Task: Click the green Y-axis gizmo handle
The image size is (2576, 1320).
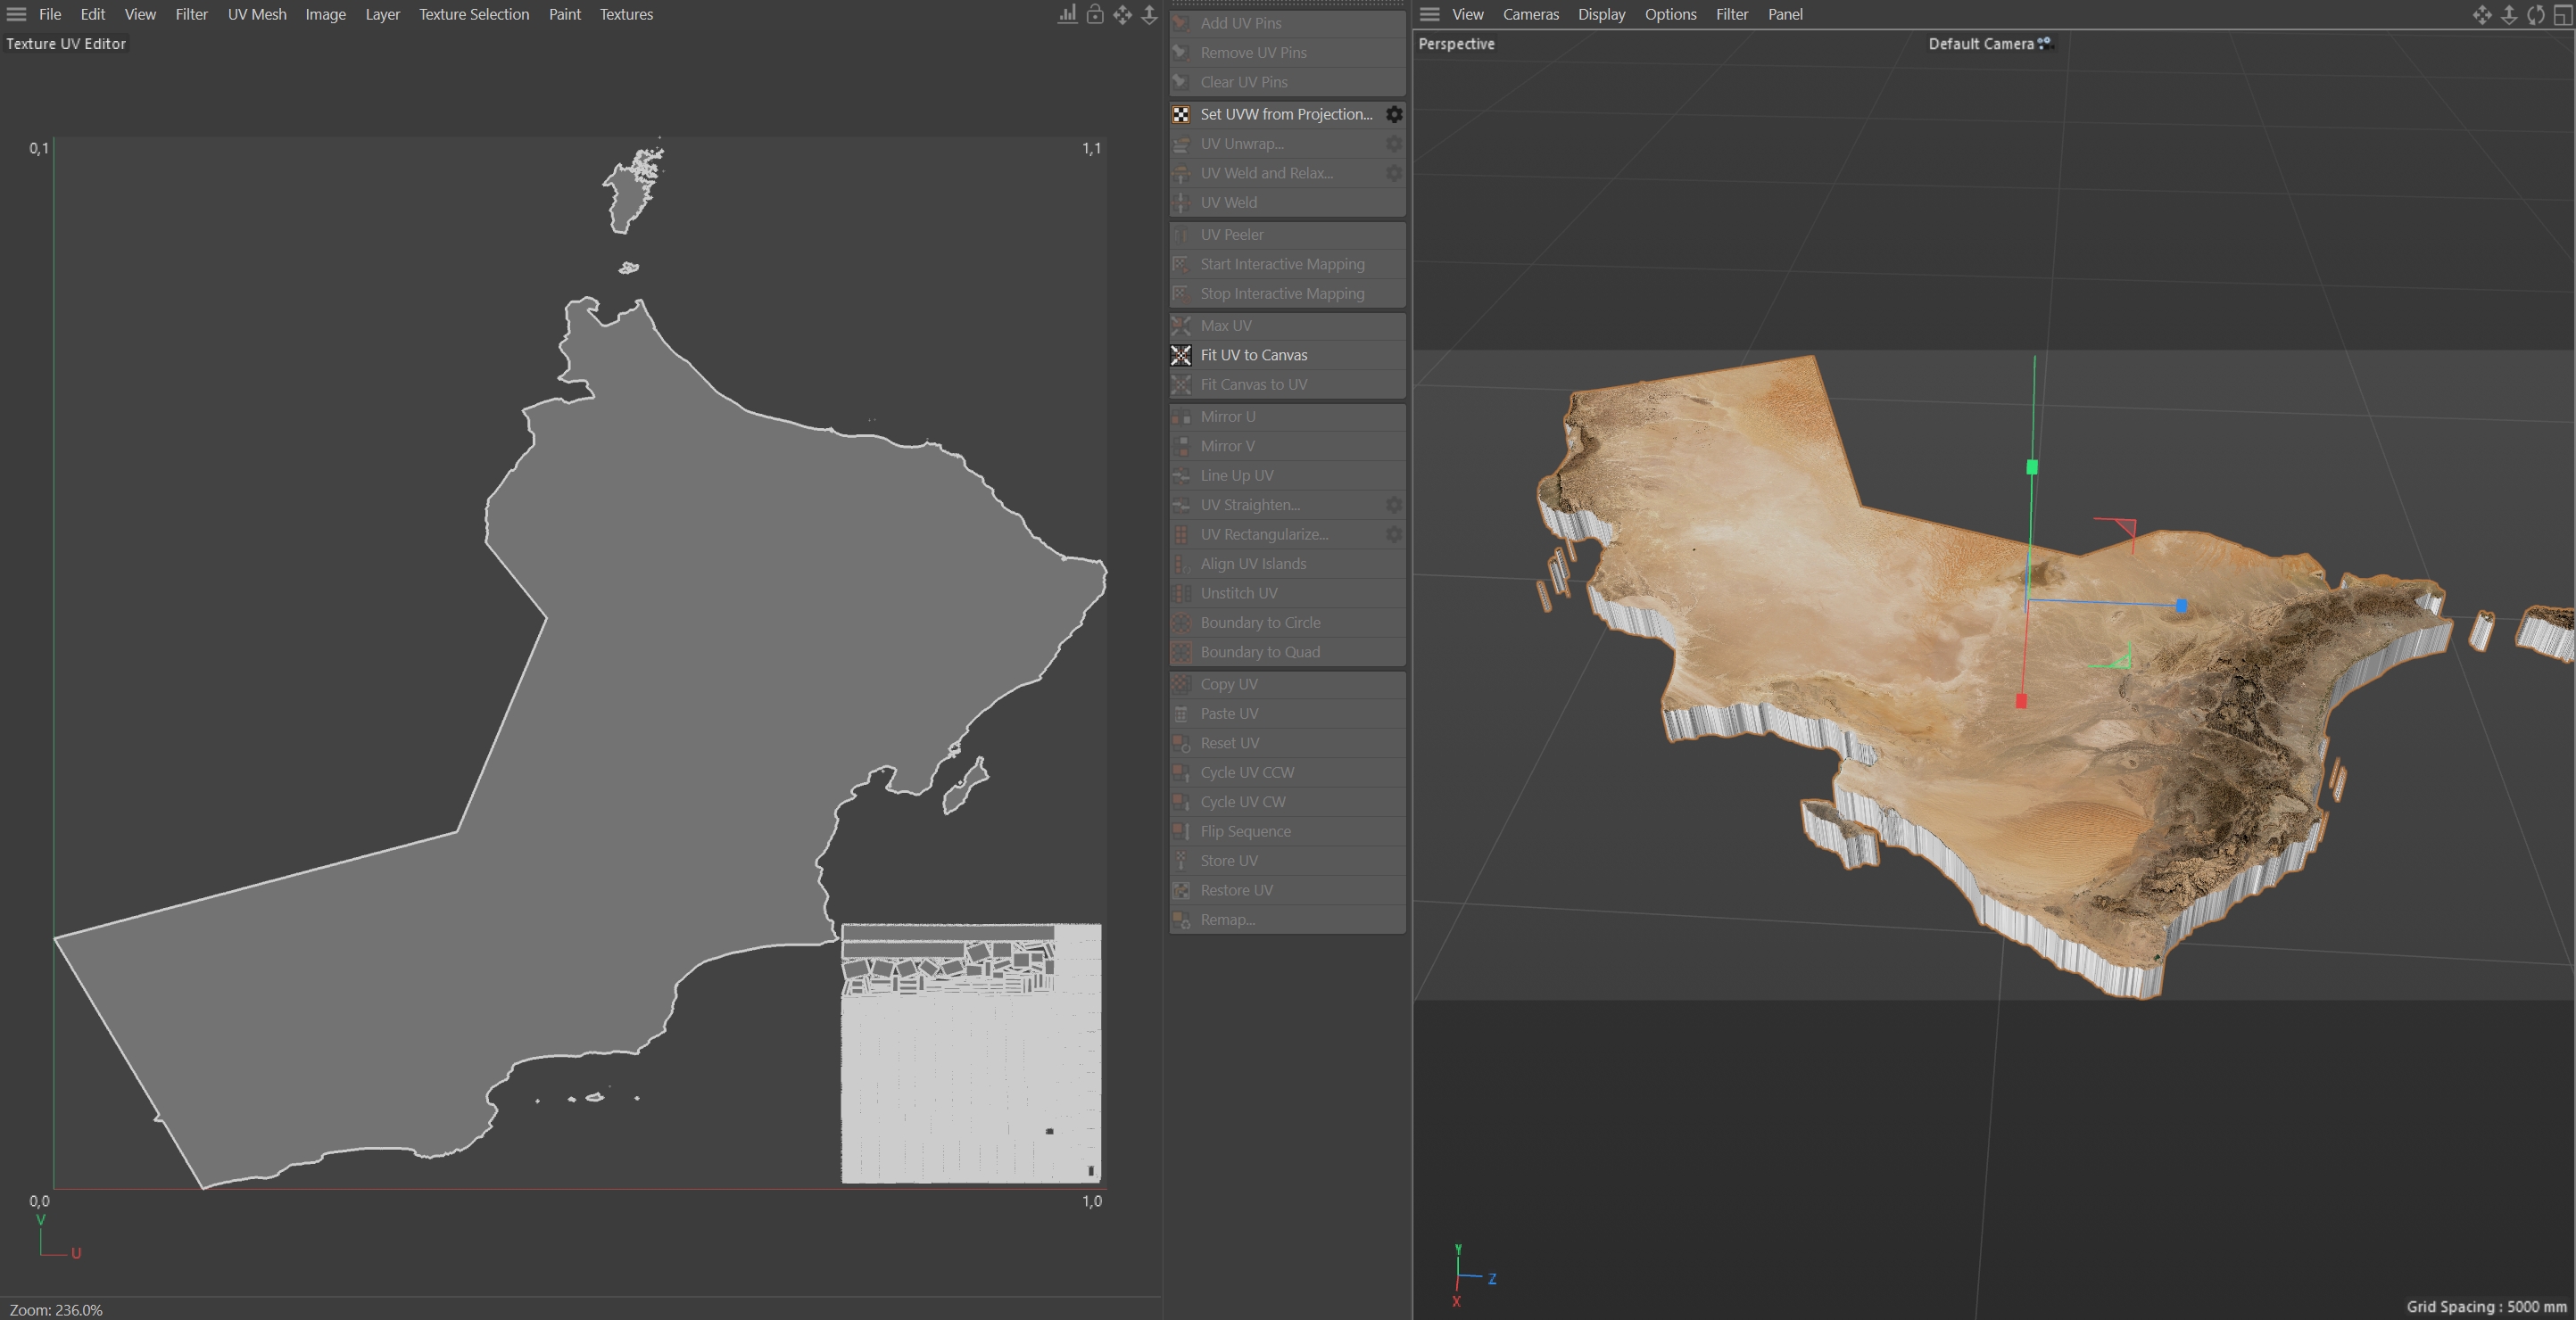Action: coord(2032,466)
